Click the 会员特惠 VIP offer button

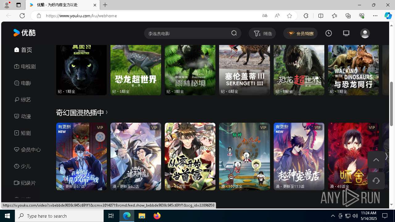coord(301,33)
